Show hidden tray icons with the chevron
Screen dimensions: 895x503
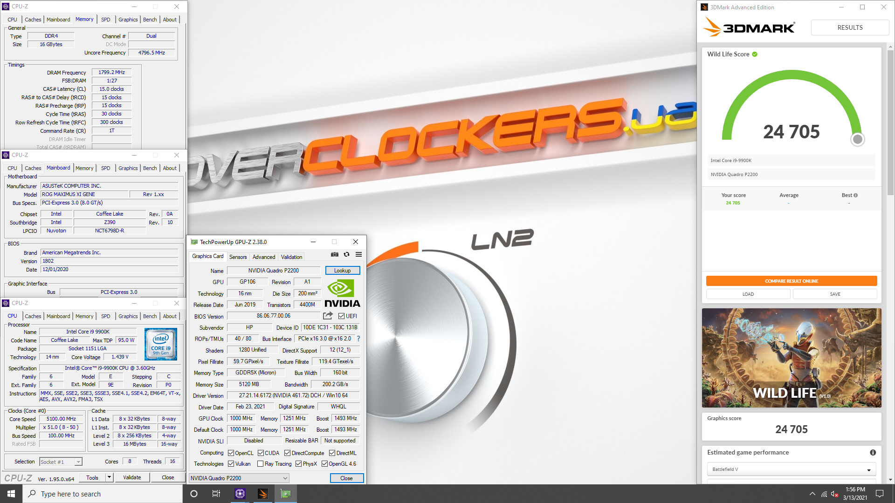[x=812, y=494]
